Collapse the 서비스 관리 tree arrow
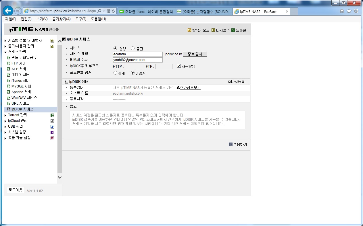The height and width of the screenshot is (226, 363). 5,52
